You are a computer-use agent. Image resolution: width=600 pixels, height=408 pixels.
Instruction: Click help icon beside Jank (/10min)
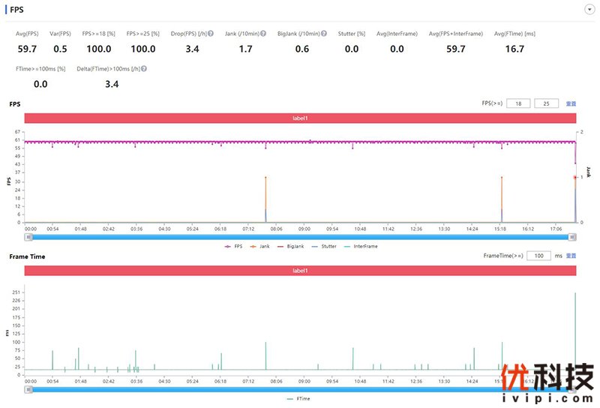263,34
